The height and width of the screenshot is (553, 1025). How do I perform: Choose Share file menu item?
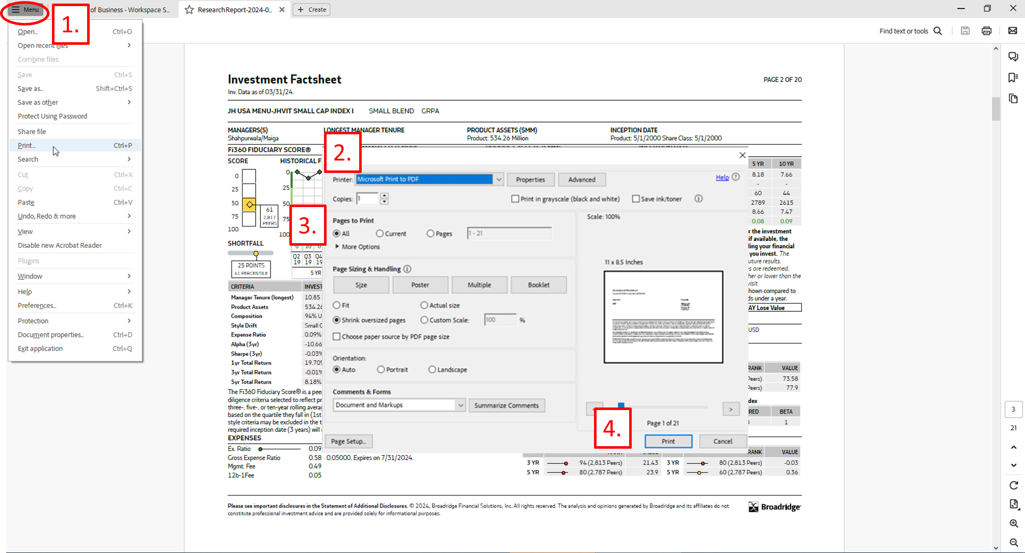(74, 131)
